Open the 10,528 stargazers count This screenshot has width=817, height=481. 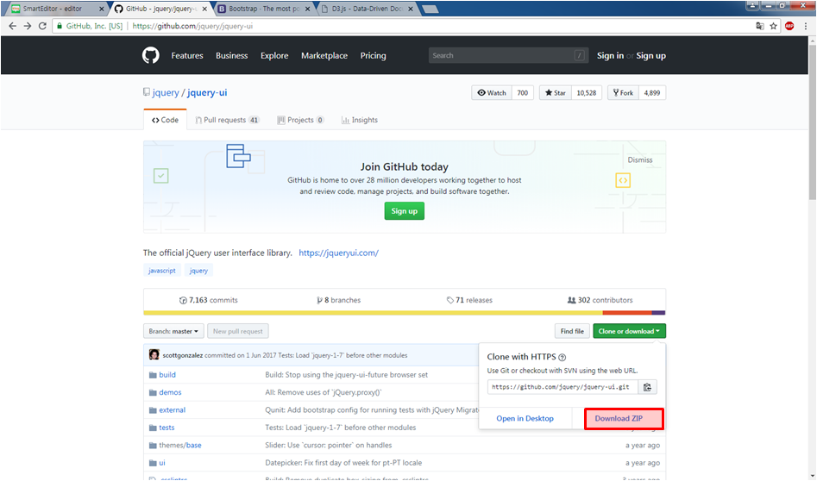tap(587, 92)
